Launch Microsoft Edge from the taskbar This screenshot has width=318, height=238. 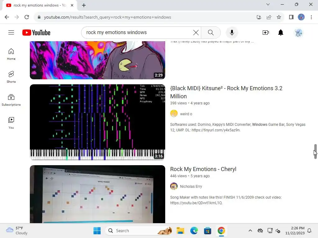coord(194,231)
